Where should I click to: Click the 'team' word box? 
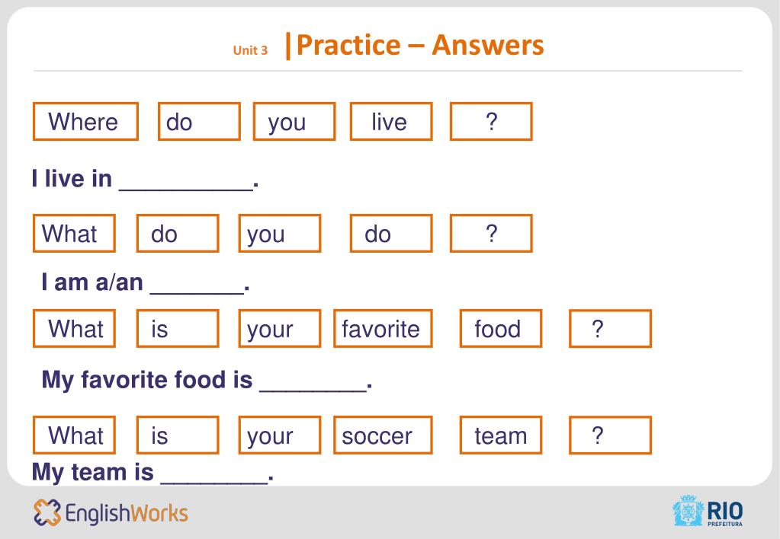click(500, 435)
